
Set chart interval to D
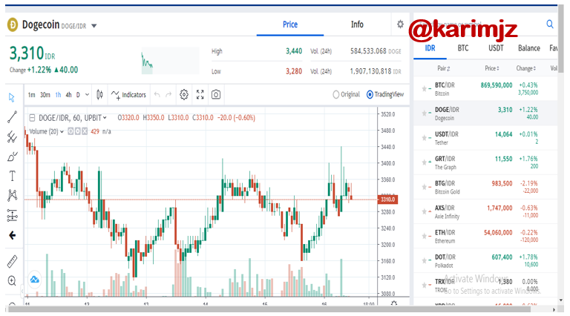click(78, 95)
